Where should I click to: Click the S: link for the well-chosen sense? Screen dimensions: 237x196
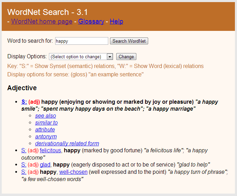tap(24, 172)
